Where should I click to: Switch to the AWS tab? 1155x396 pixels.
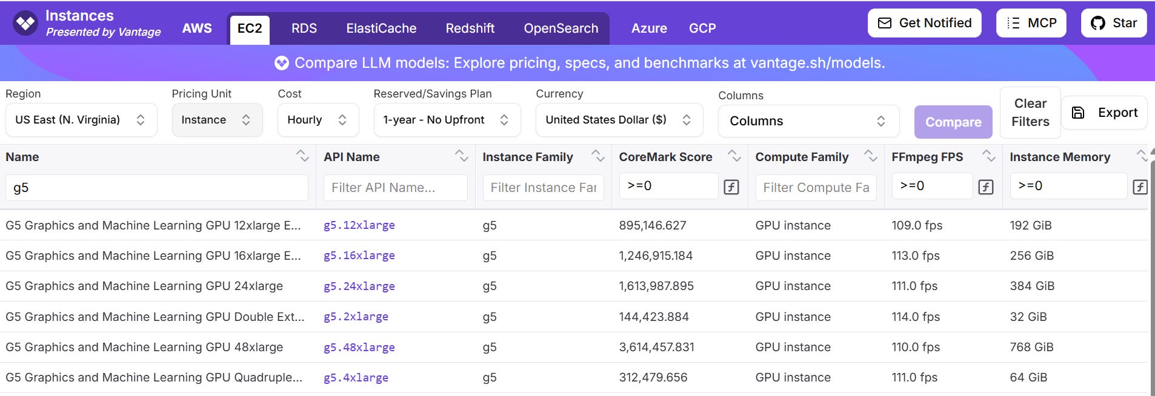pos(197,28)
